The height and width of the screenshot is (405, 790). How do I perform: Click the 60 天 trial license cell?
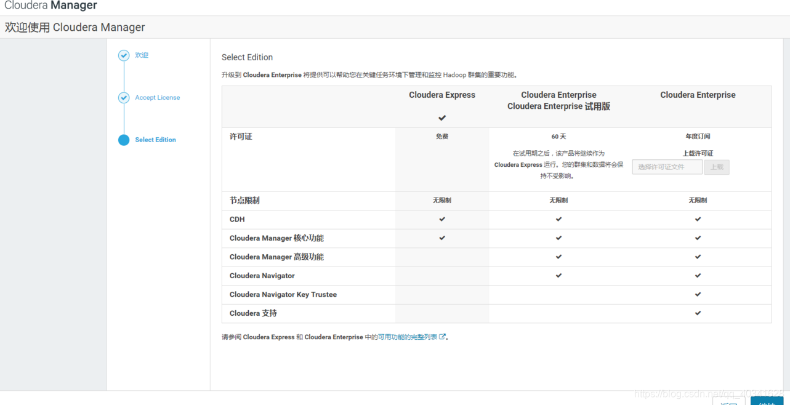[558, 136]
